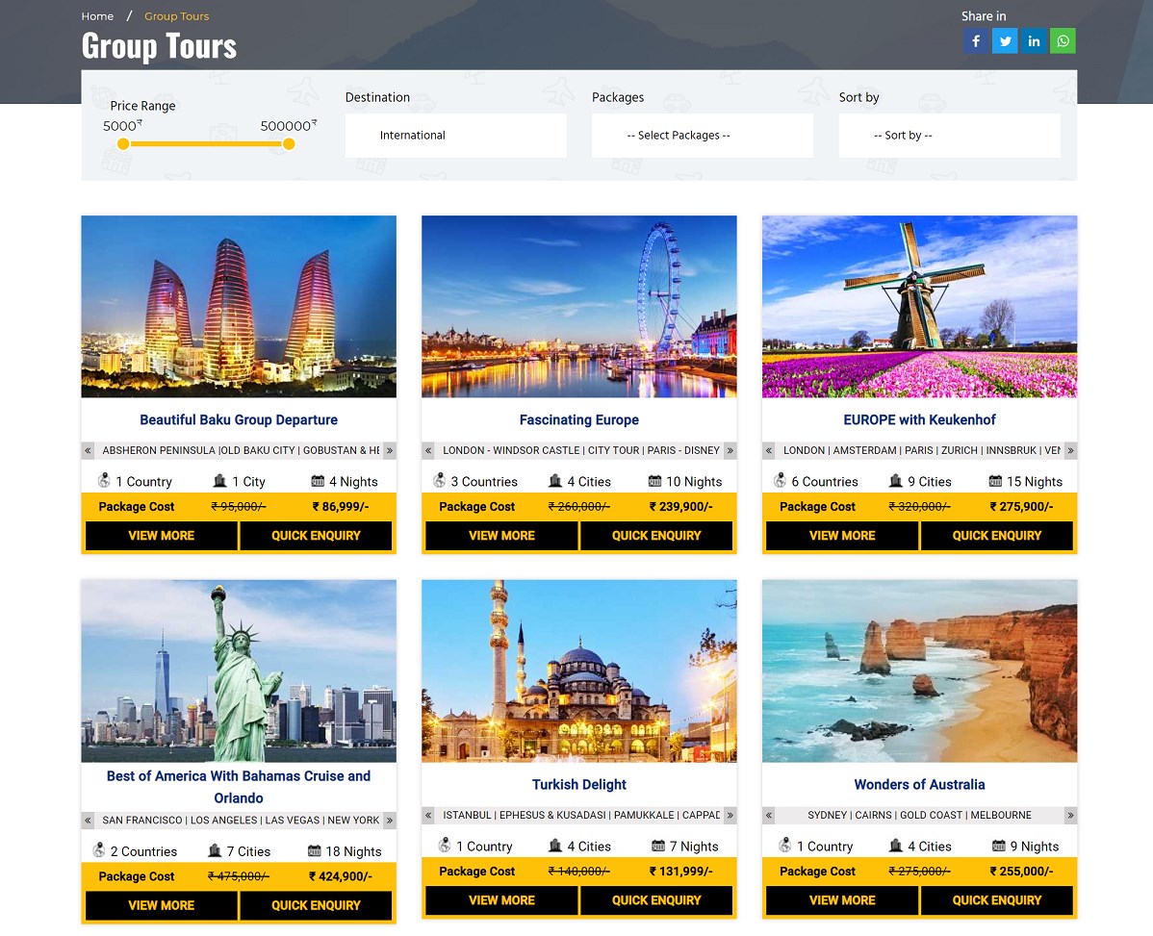Open the Sort by dropdown
1153x936 pixels.
point(949,135)
